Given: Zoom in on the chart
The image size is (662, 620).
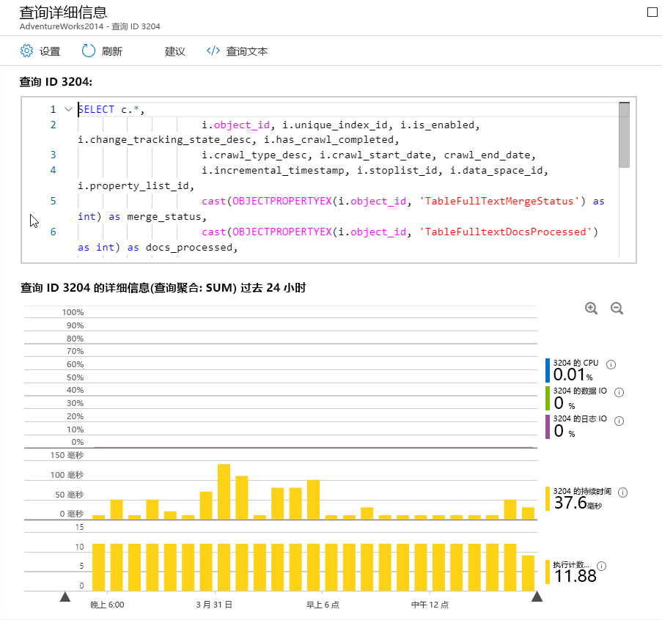Looking at the screenshot, I should pyautogui.click(x=591, y=309).
